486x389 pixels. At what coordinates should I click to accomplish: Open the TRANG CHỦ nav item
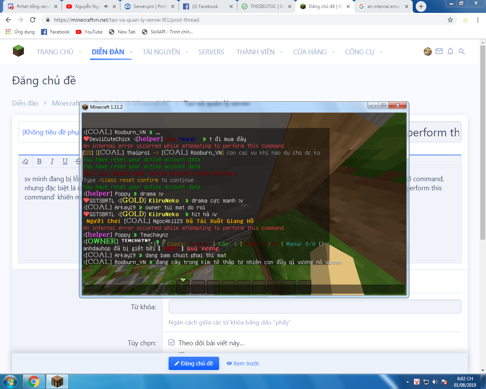click(55, 52)
